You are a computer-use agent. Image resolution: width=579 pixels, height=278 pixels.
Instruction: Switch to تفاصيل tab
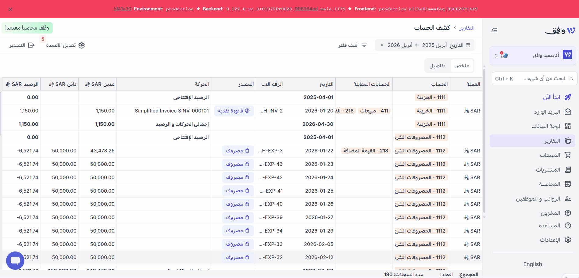[437, 66]
